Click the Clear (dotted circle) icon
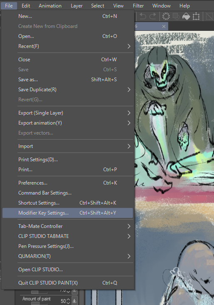This screenshot has height=305, width=214. pos(166,16)
